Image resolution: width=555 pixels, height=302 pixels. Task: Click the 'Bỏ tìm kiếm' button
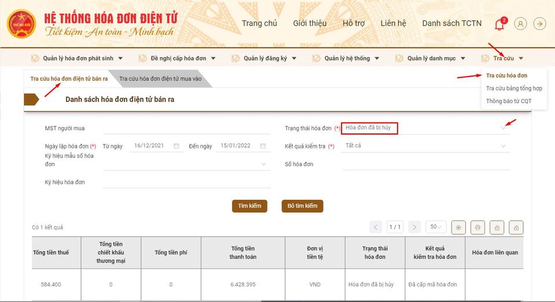(302, 206)
